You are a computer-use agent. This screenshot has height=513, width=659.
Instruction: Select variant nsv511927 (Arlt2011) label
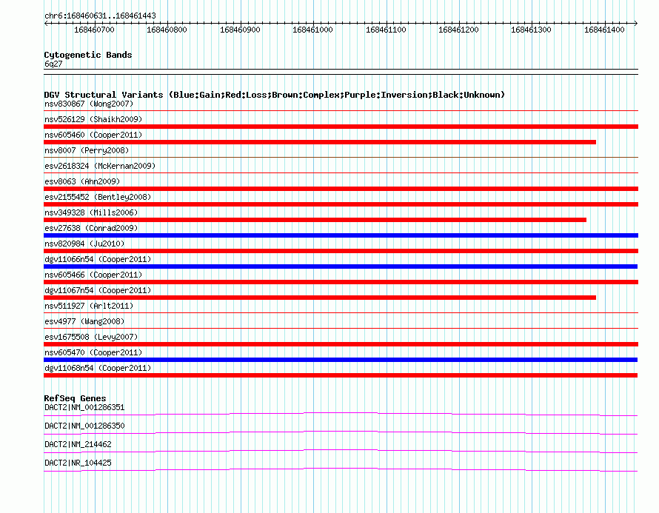89,306
